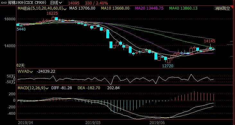Click the link icon beside 郑棉1909
This screenshot has height=125, width=235.
coord(4,3)
